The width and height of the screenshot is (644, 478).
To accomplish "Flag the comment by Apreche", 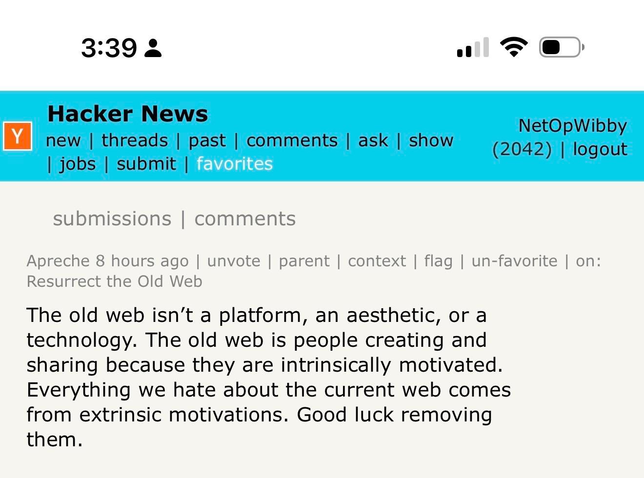I will coord(438,261).
